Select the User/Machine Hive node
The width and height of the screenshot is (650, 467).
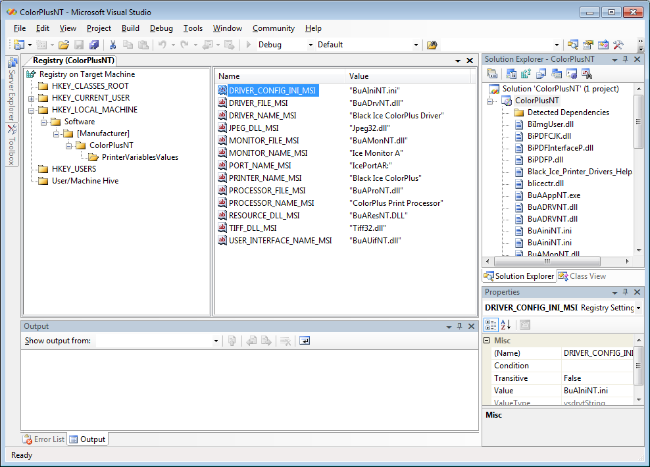click(x=85, y=181)
